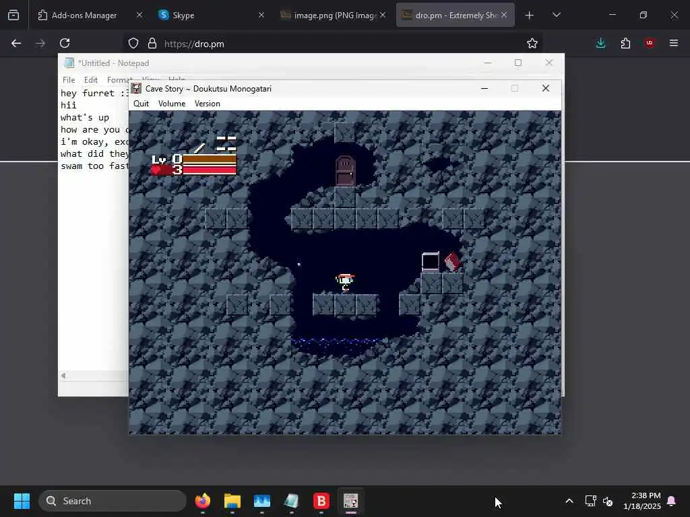
Task: Open the clock showing 2:38 PM
Action: [x=642, y=501]
